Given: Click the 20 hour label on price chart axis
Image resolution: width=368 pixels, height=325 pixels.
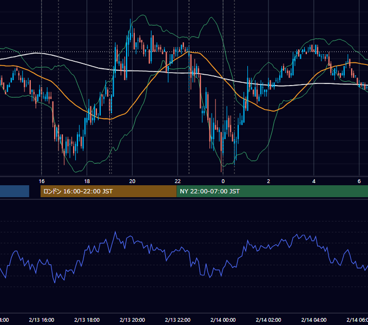Looking at the screenshot, I should [x=133, y=181].
